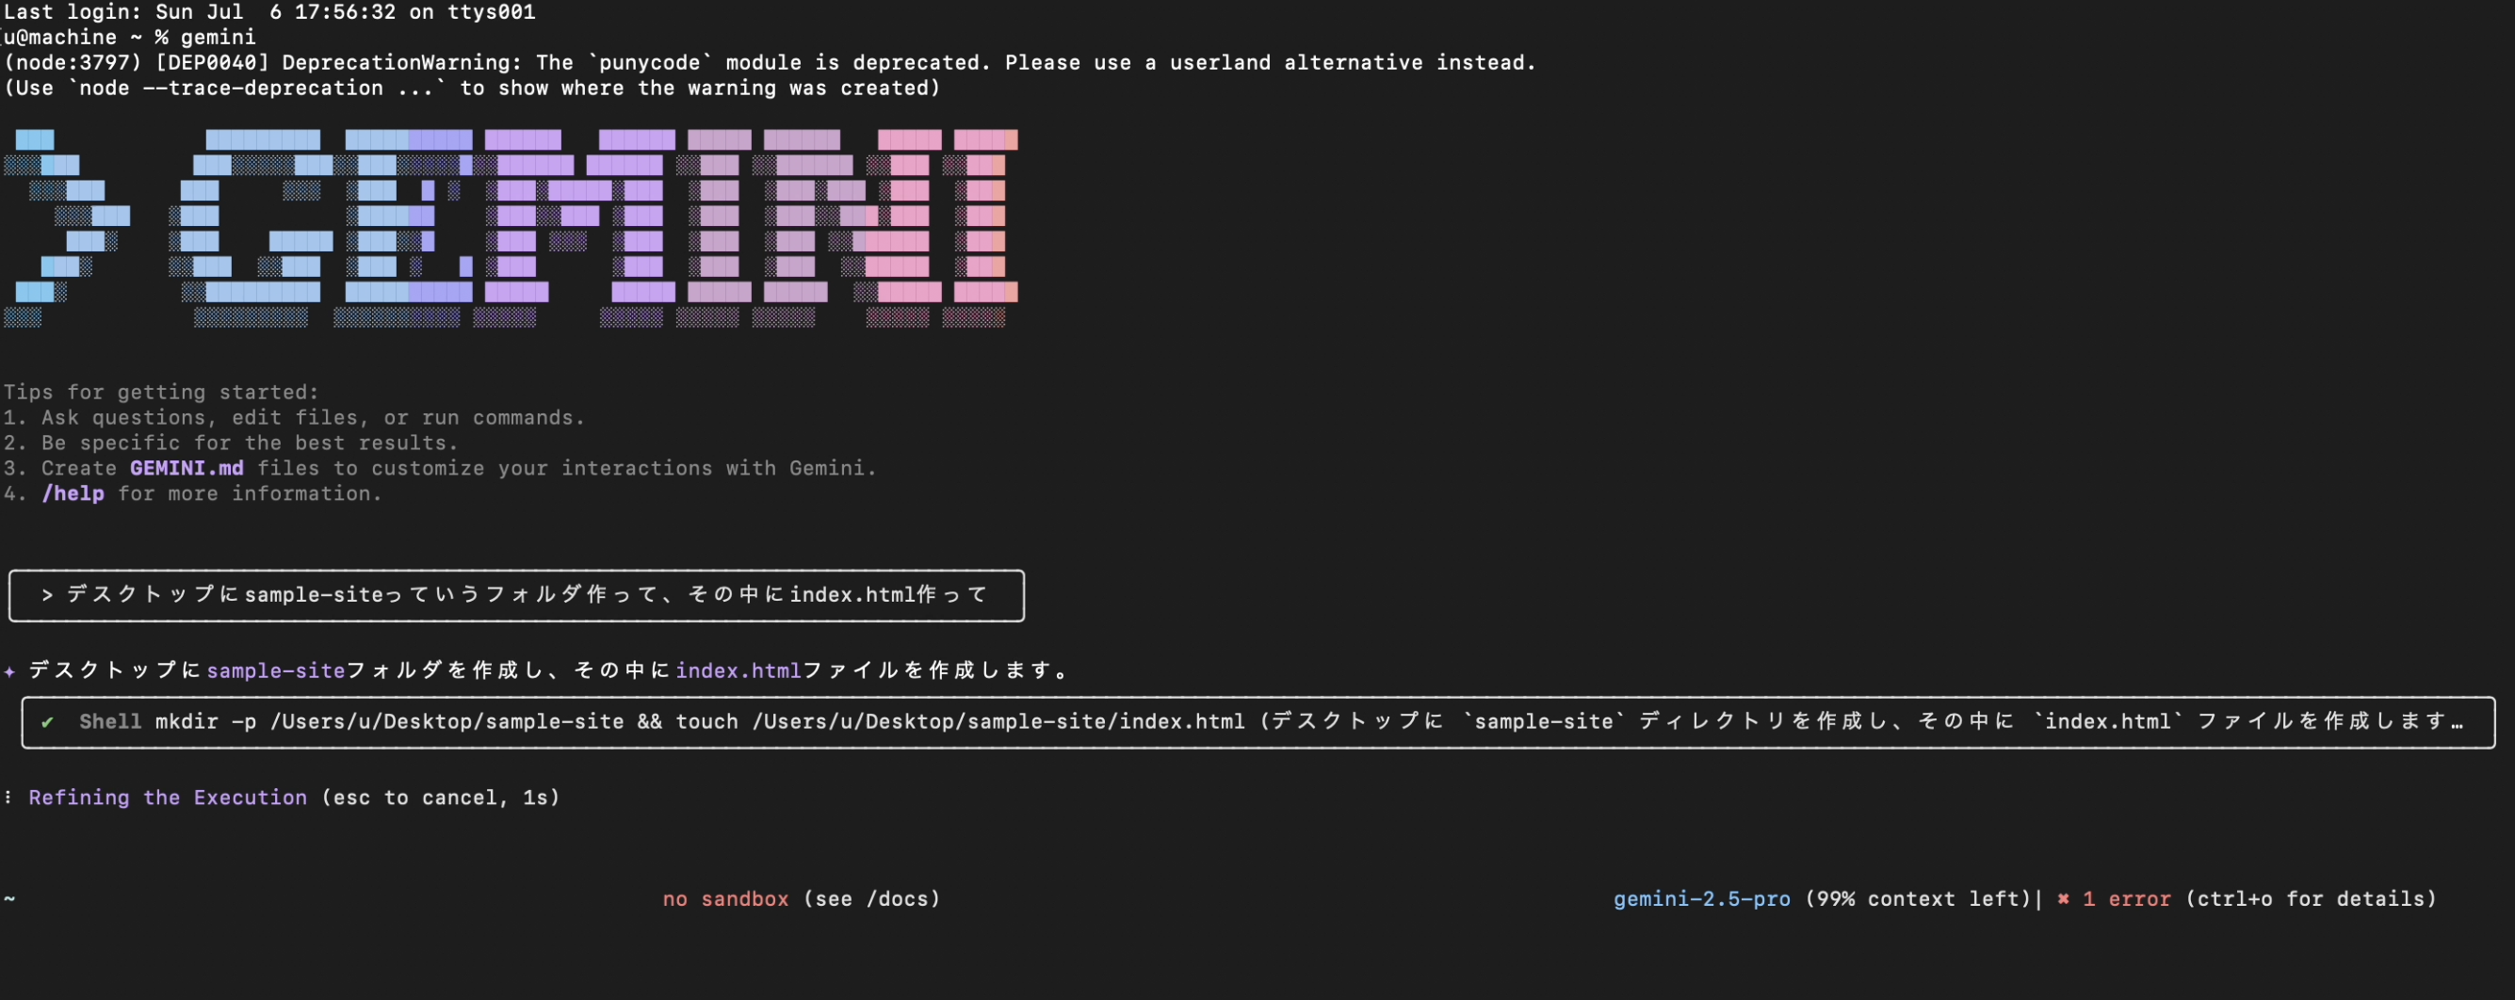
Task: Click the Shell mkdir command box
Action: [1257, 722]
